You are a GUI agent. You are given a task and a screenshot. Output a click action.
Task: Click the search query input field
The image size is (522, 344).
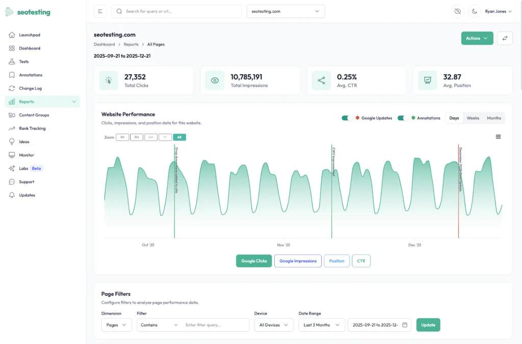click(176, 11)
